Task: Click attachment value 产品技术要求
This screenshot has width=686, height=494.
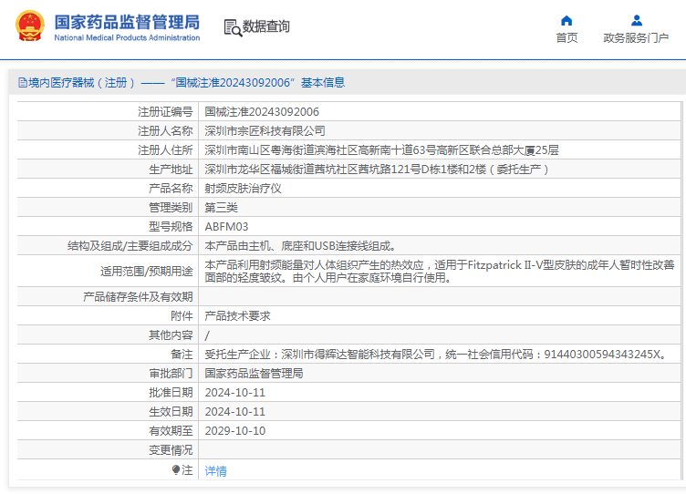Action: 237,316
